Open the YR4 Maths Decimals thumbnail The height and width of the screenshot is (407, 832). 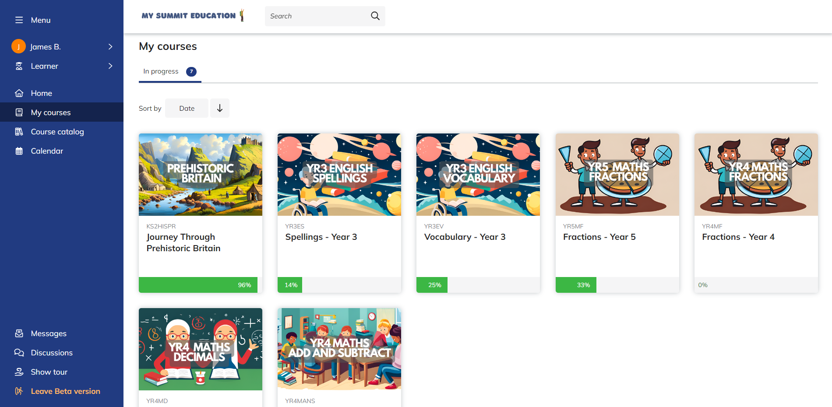point(201,349)
